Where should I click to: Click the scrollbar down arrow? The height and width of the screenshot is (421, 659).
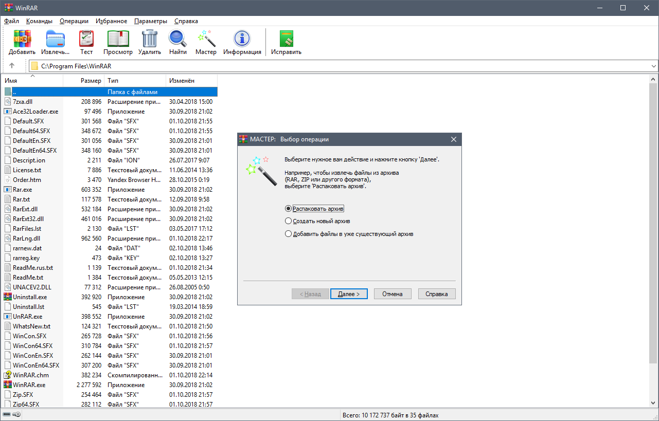[653, 404]
